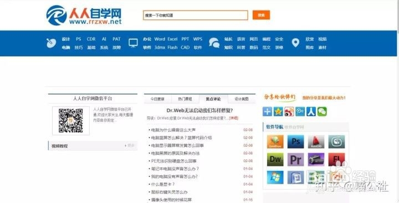
Task: Open article PE无法识别硬盘怎么回事
Action: tap(174, 161)
